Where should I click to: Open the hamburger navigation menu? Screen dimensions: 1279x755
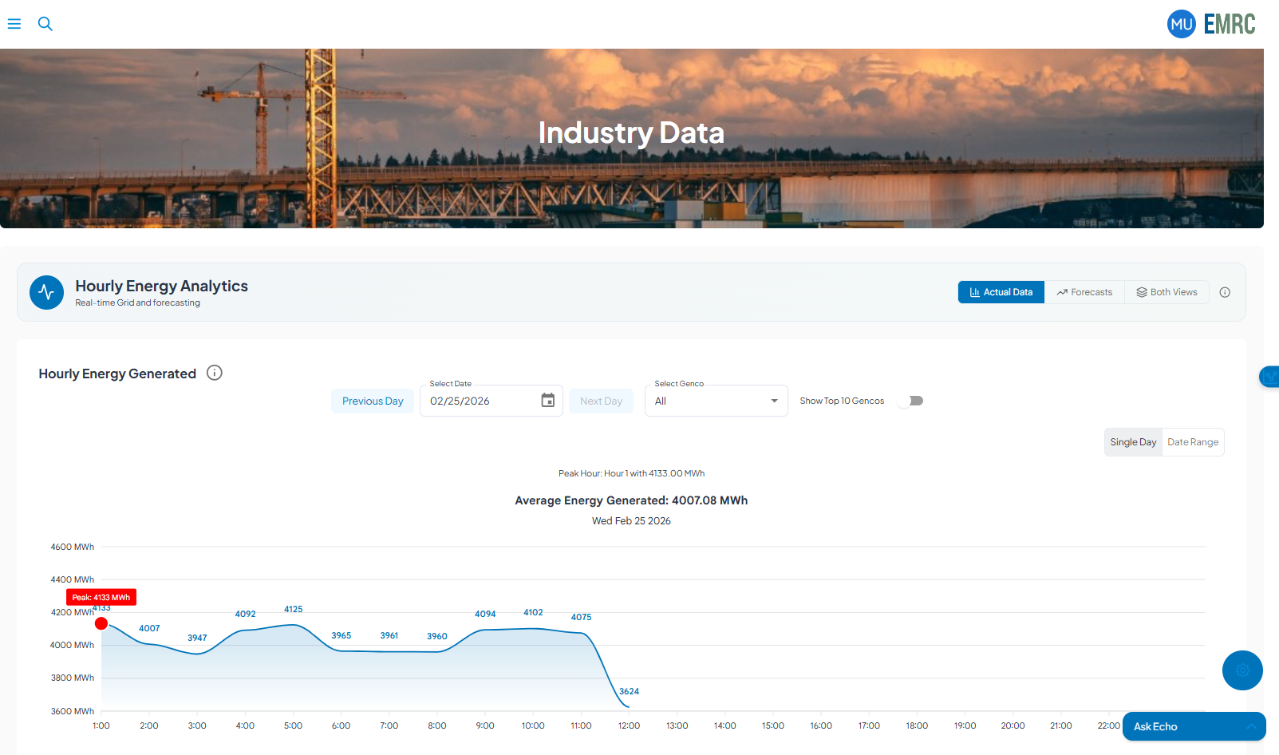pos(14,24)
